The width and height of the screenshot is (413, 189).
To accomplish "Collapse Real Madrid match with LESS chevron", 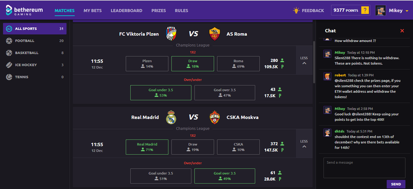I will [304, 144].
